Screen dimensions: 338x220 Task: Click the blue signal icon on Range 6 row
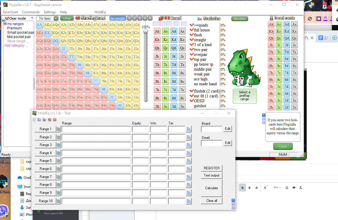point(189,169)
